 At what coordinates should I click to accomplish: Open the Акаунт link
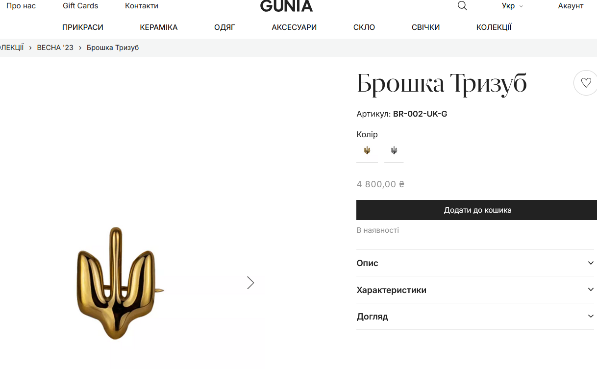571,6
